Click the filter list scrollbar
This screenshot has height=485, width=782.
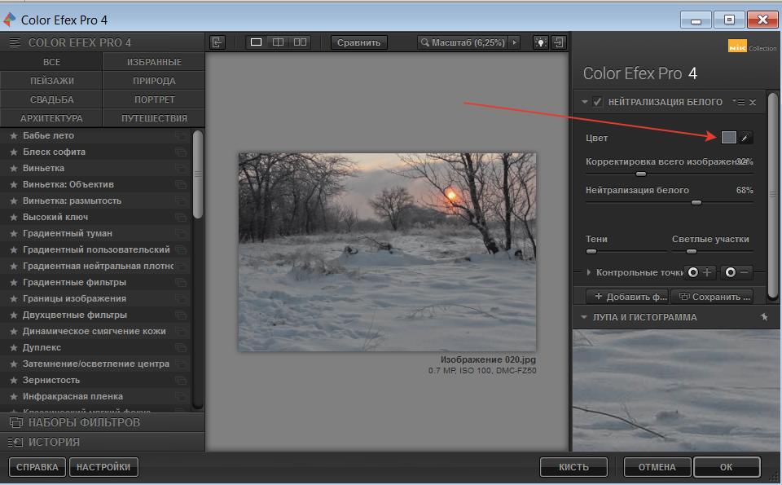198,174
